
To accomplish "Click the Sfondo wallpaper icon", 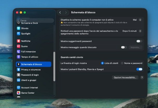I will [19, 28].
